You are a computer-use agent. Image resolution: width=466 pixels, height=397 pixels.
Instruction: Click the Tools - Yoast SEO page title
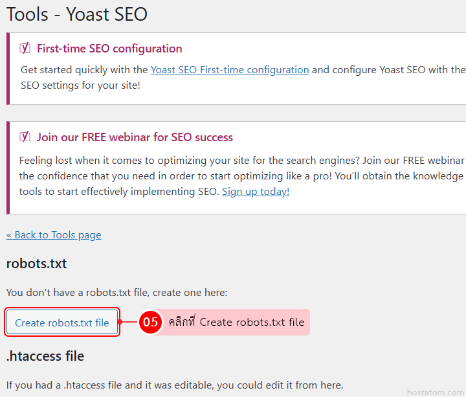[x=77, y=14]
